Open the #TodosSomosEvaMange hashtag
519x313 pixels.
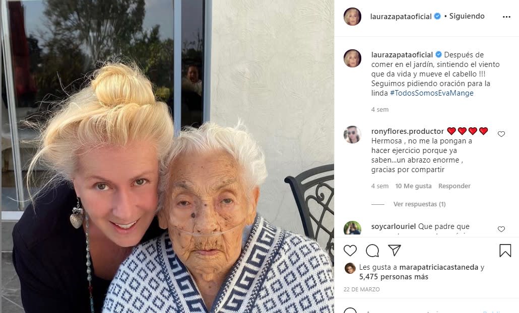(432, 93)
